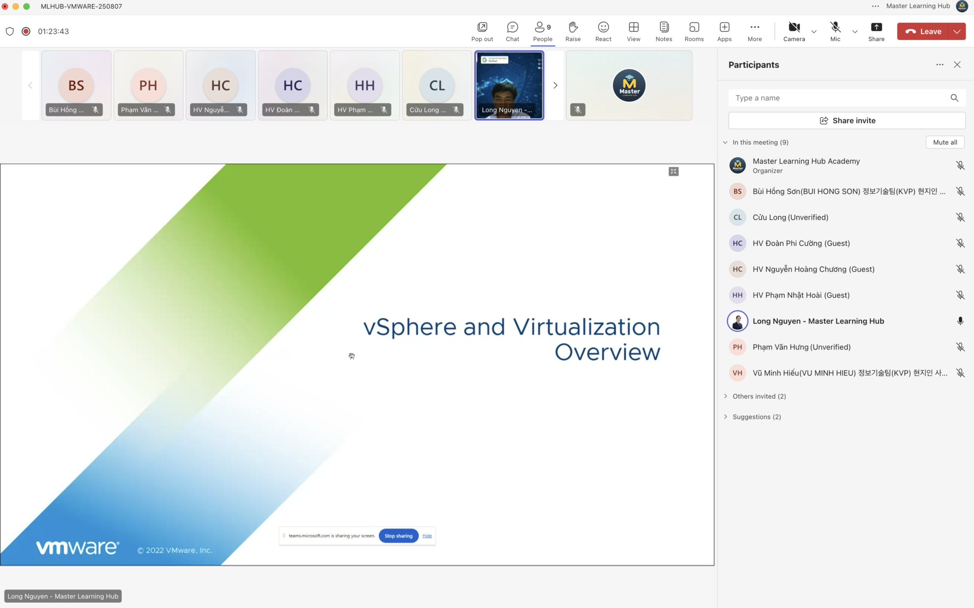This screenshot has height=608, width=974.
Task: Expand the Others invited section
Action: coord(759,396)
